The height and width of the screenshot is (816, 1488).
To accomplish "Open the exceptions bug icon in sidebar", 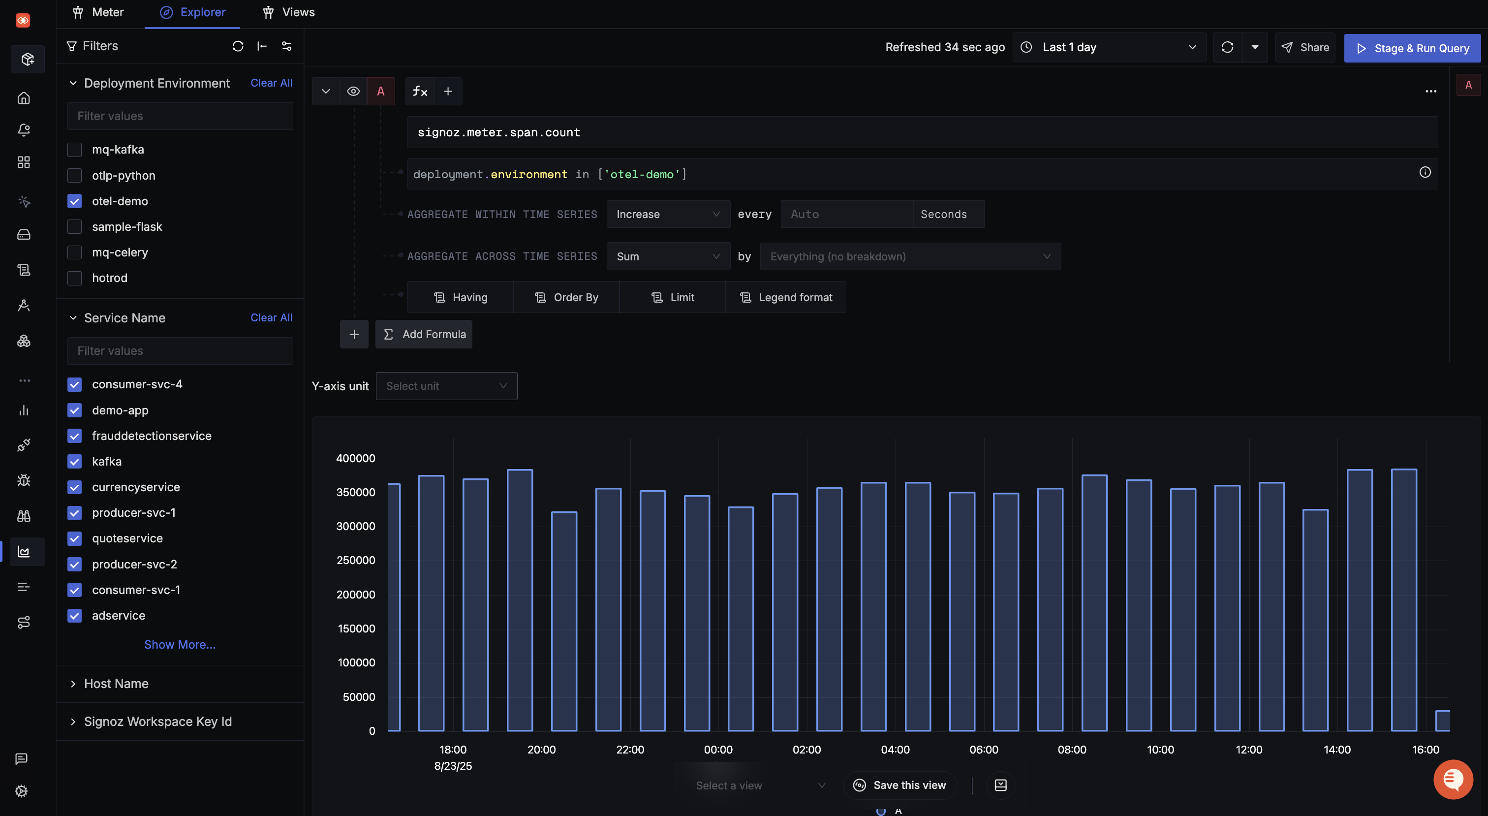I will coord(24,480).
